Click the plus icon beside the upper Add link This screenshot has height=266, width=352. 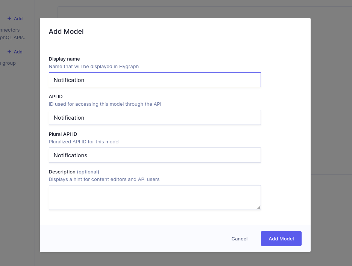(9, 18)
